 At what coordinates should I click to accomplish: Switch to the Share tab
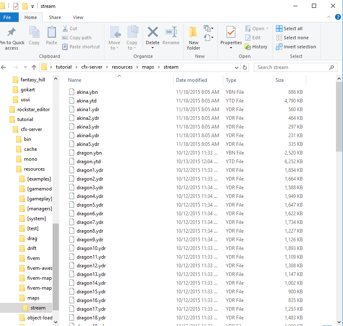[x=55, y=17]
